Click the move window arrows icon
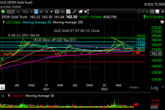 coord(163,12)
